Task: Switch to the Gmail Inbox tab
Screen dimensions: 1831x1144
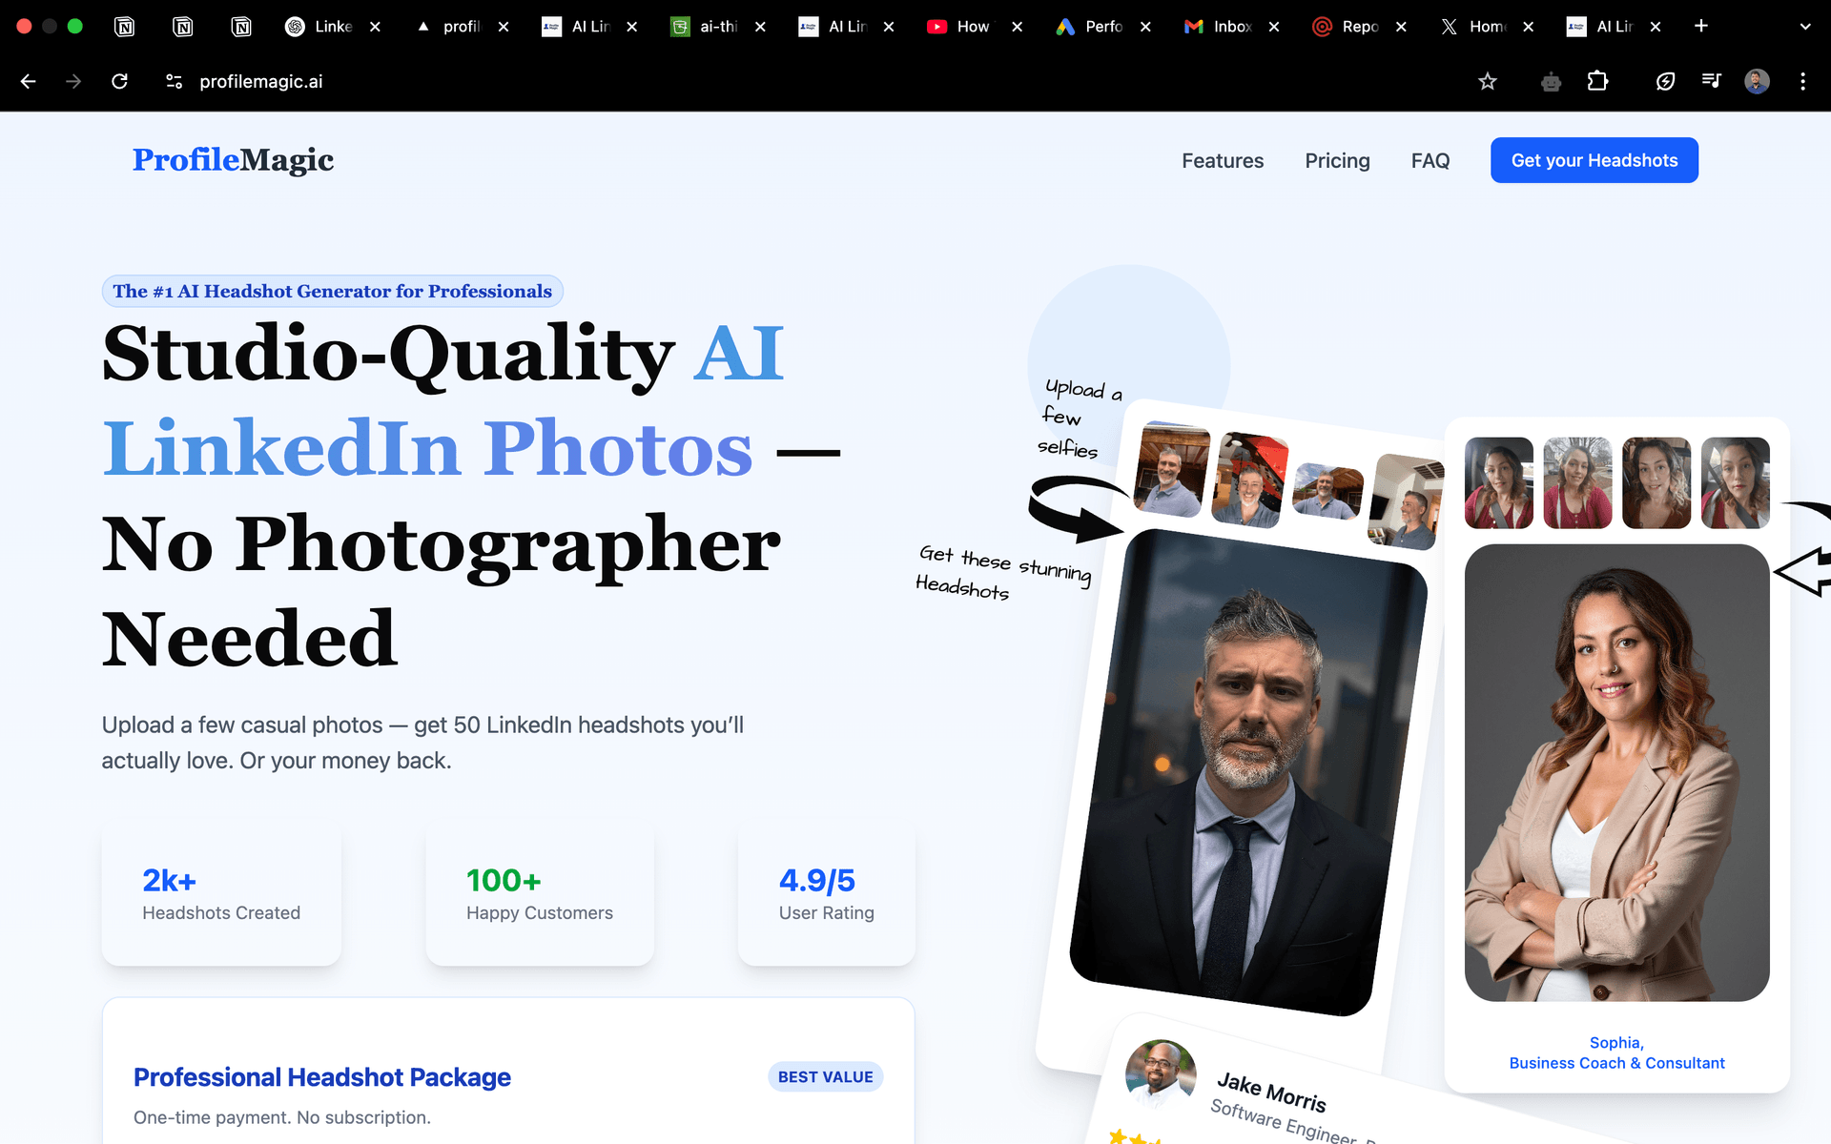Action: [x=1218, y=27]
